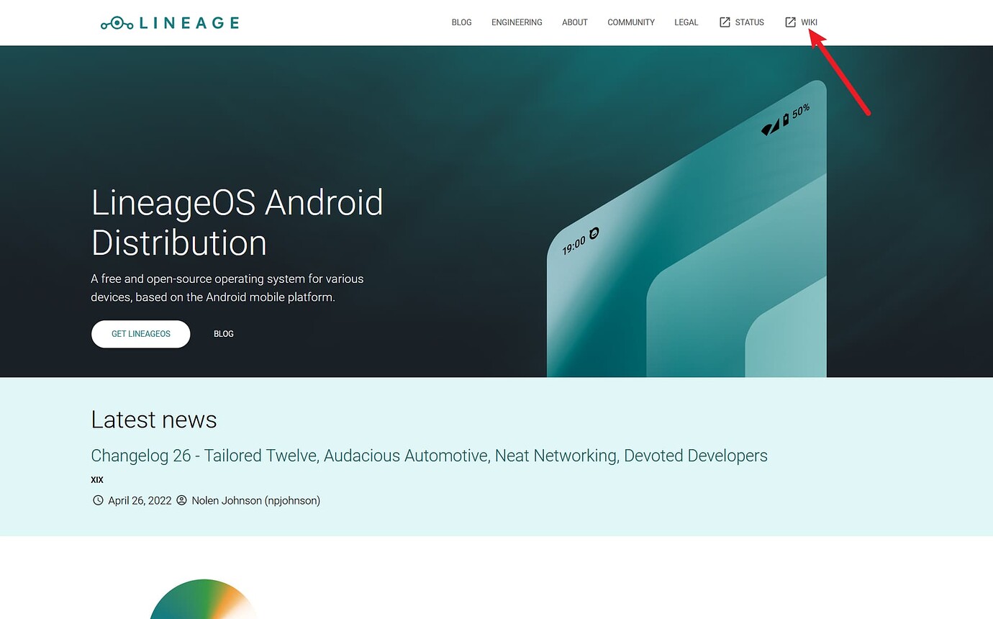Viewport: 993px width, 619px height.
Task: Open the LEGAL navigation entry
Action: (x=686, y=22)
